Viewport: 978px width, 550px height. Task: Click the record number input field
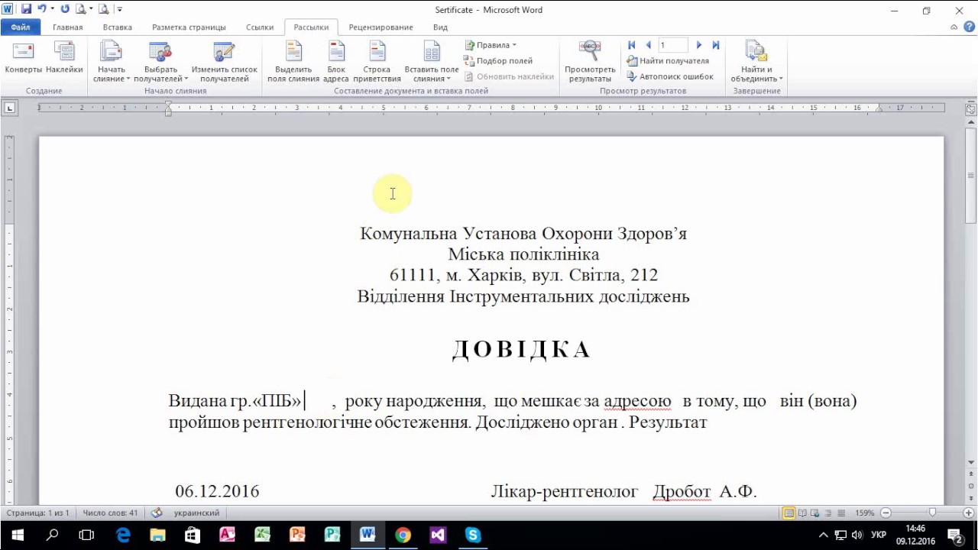coord(672,45)
